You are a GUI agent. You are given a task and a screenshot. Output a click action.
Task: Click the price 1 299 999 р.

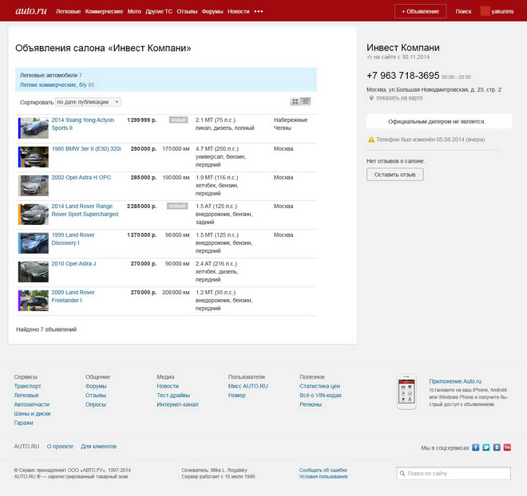[142, 120]
